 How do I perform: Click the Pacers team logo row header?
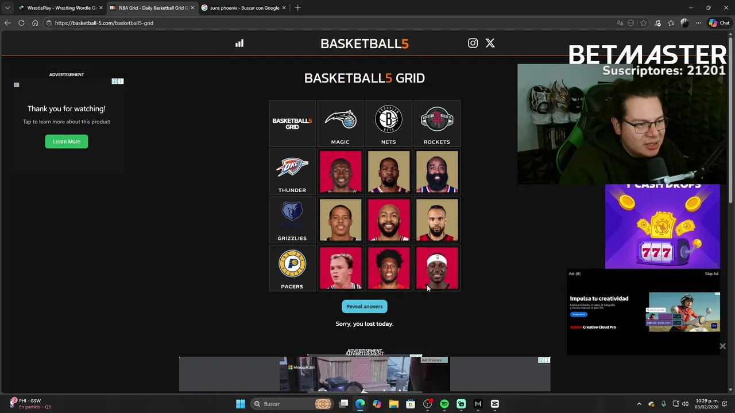coord(292,268)
